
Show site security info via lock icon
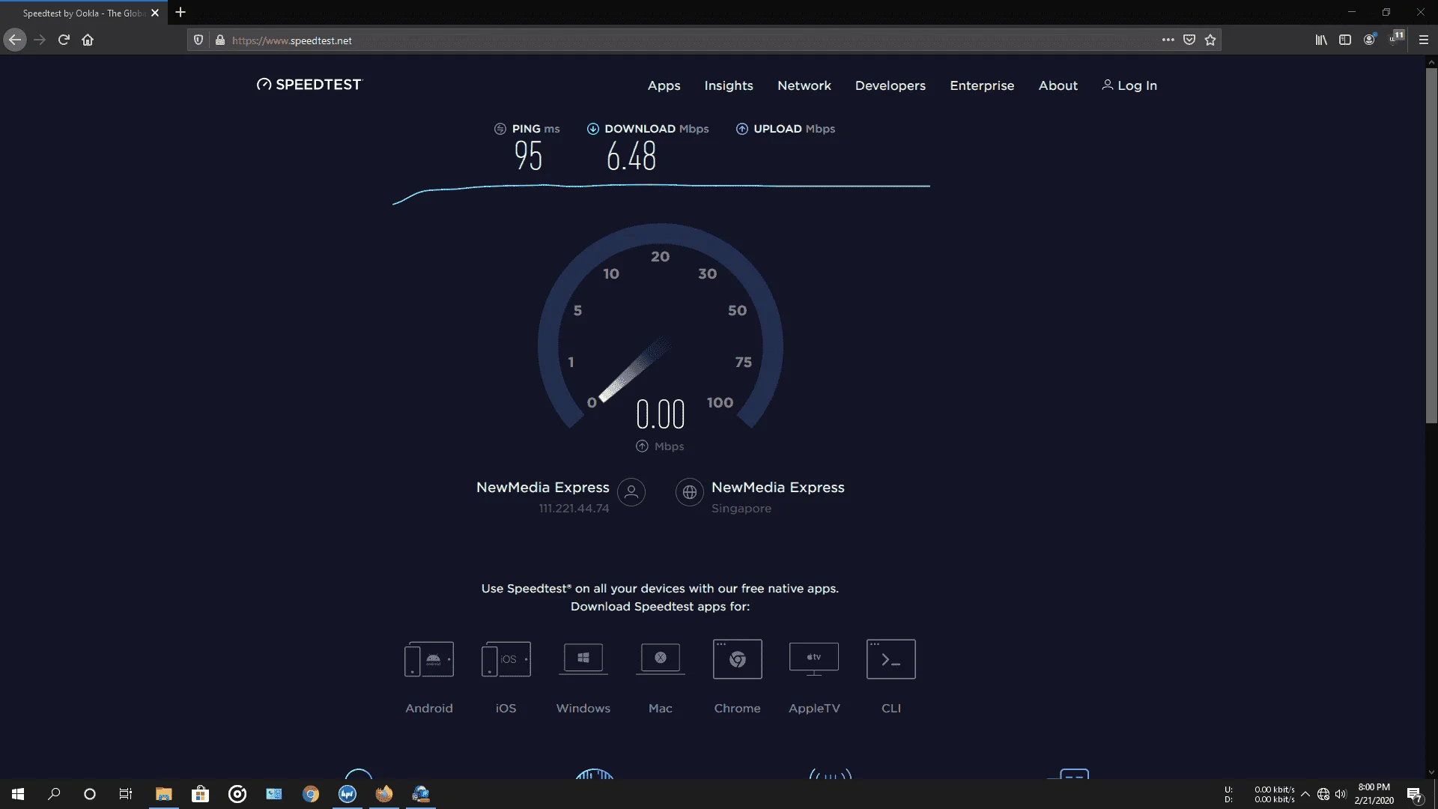click(220, 40)
